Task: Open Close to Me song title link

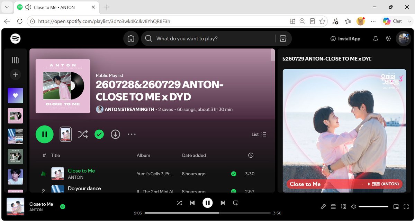Action: pos(81,171)
